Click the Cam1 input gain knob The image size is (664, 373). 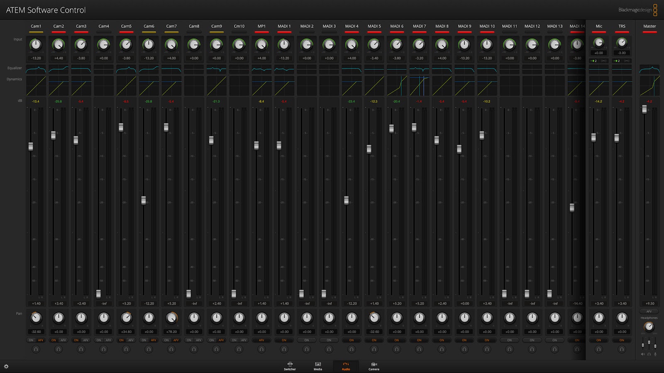click(x=36, y=44)
